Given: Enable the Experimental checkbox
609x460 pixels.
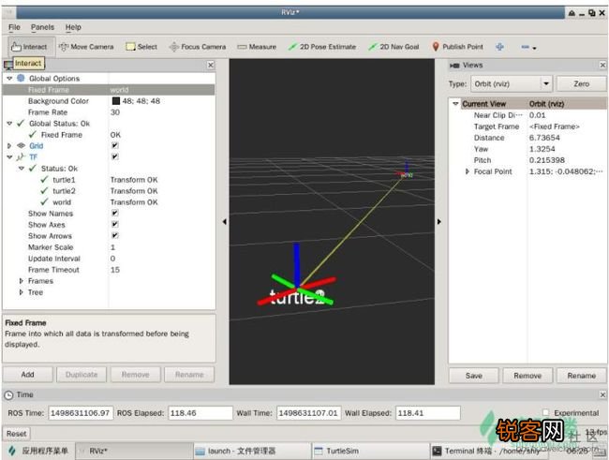Looking at the screenshot, I should point(545,412).
